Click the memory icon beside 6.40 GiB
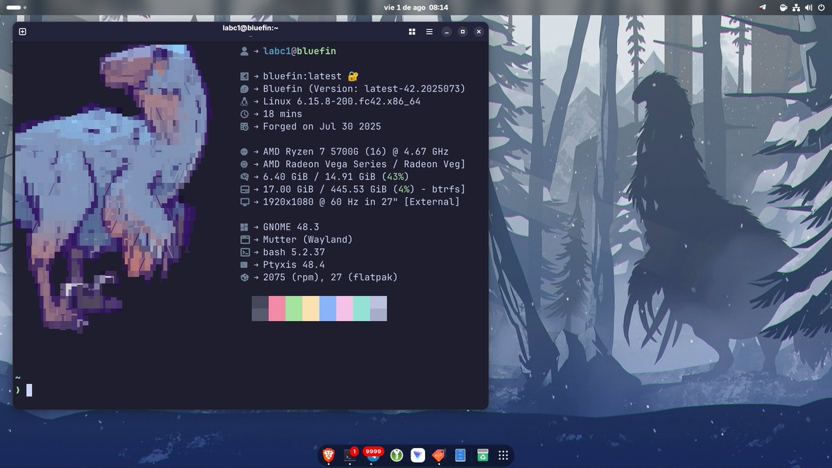The image size is (832, 468). (x=244, y=176)
